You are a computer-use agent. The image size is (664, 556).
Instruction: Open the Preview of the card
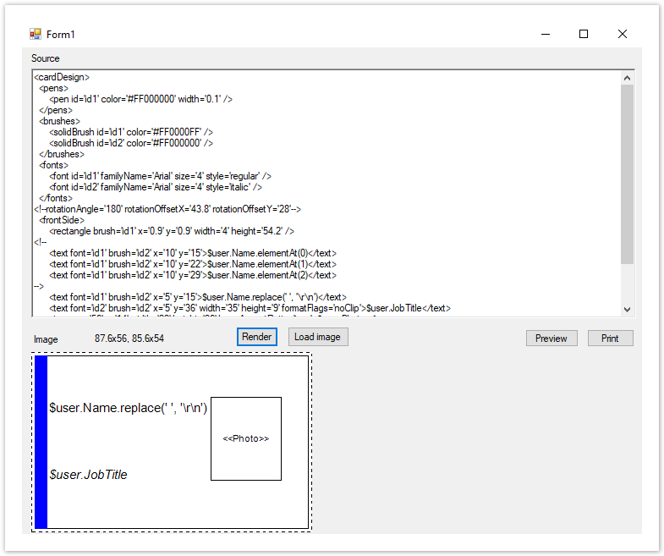(x=552, y=339)
